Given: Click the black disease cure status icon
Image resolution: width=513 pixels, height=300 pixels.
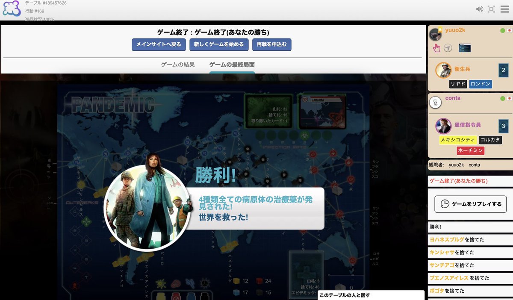Looking at the screenshot, I should (205, 283).
